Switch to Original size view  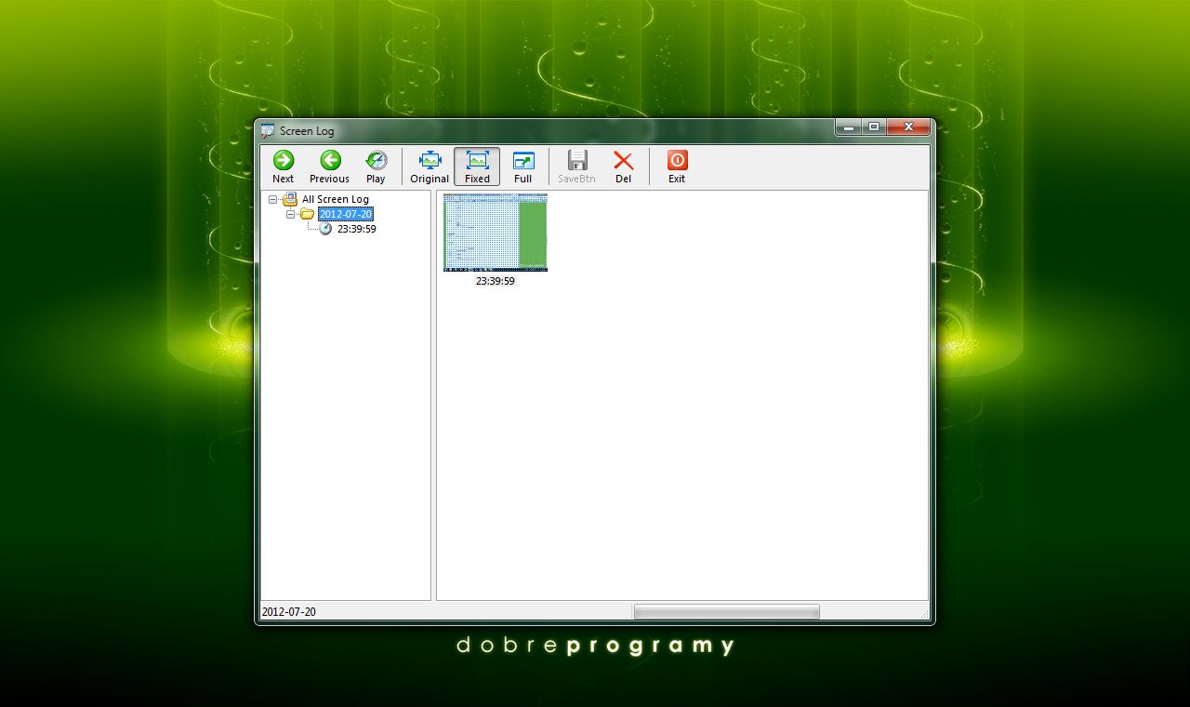[430, 167]
